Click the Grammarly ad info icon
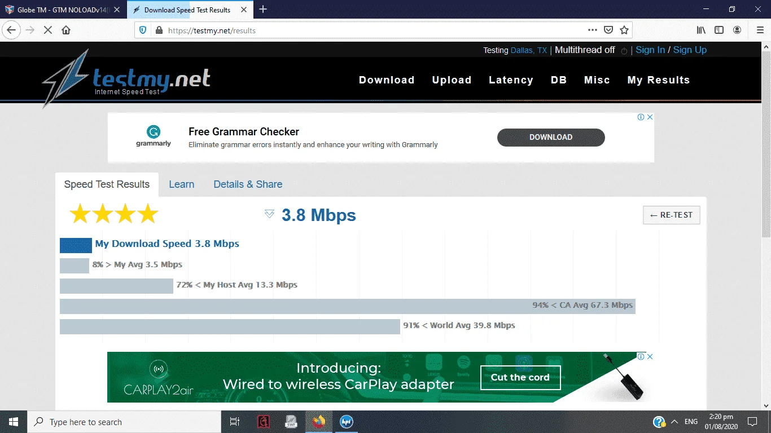The height and width of the screenshot is (433, 771). [x=641, y=117]
